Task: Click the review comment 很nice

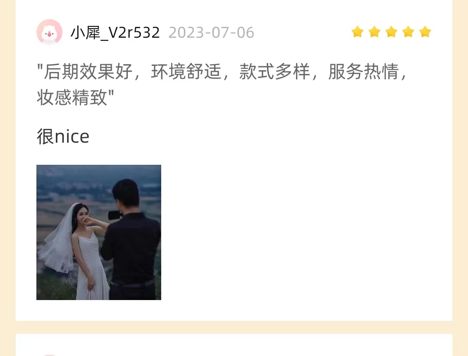Action: [x=63, y=137]
